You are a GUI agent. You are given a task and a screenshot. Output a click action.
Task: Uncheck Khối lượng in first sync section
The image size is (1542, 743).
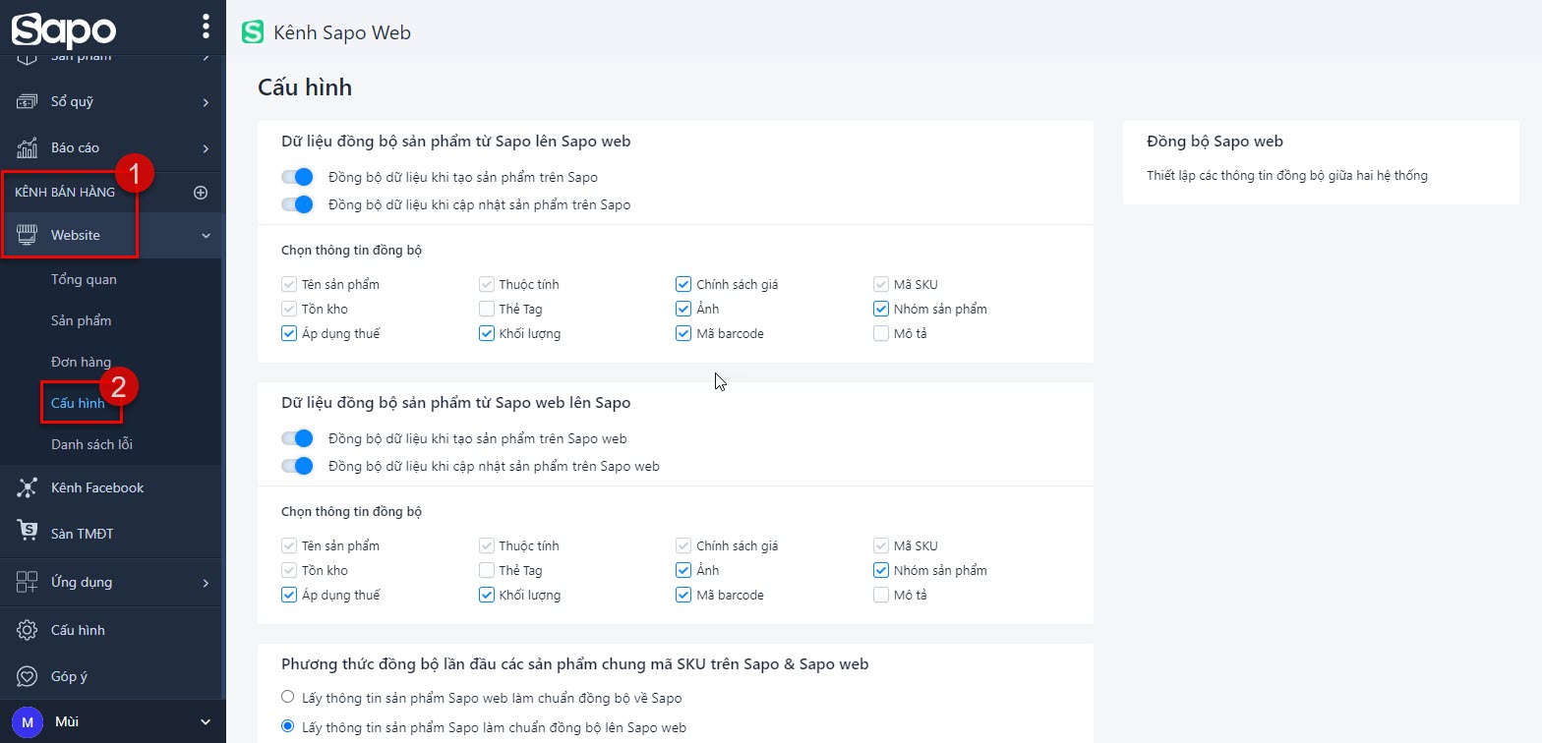point(486,333)
